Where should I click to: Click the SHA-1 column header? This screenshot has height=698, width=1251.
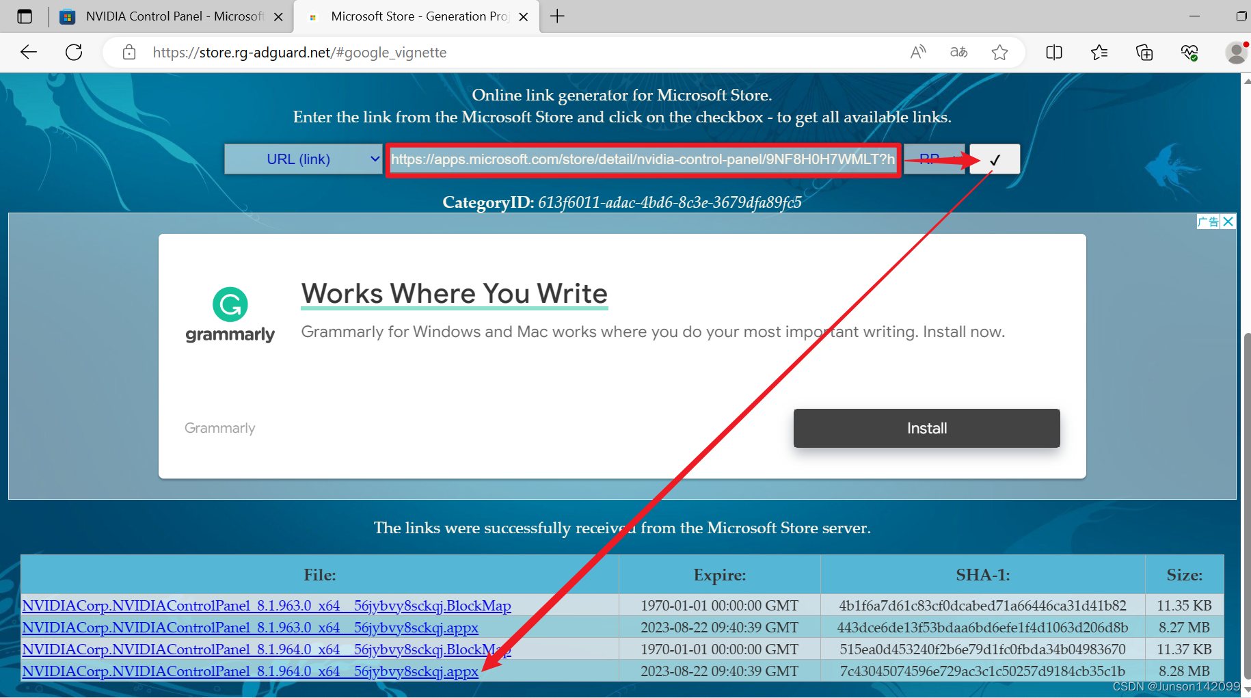pos(983,575)
